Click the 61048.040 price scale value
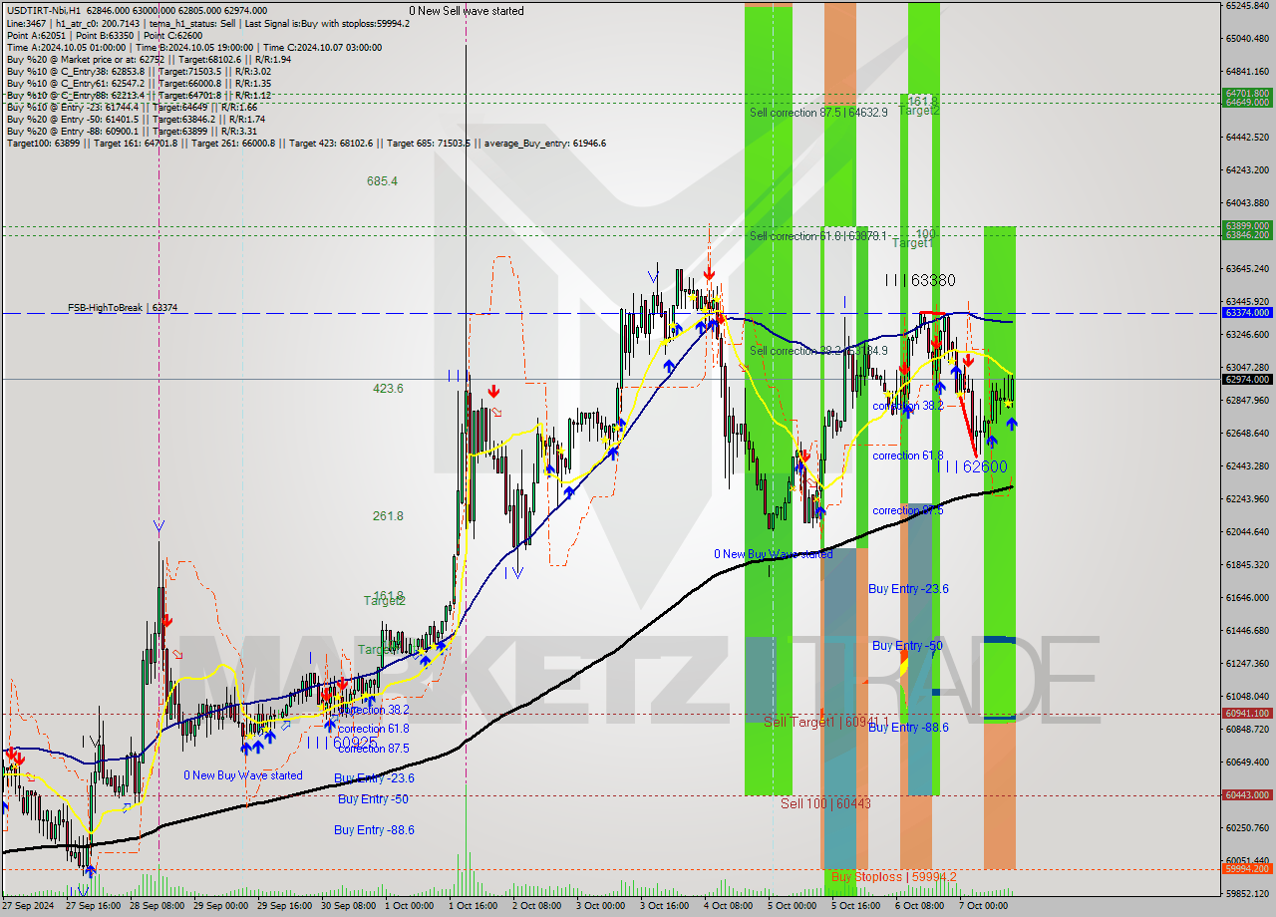 (x=1247, y=696)
